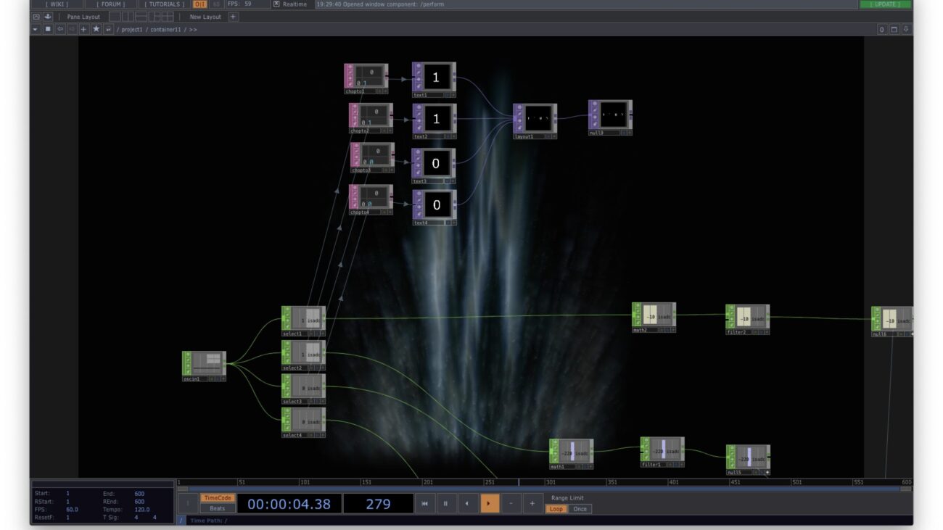Image resolution: width=943 pixels, height=530 pixels.
Task: Click the plus icon in the path bar
Action: tap(83, 29)
